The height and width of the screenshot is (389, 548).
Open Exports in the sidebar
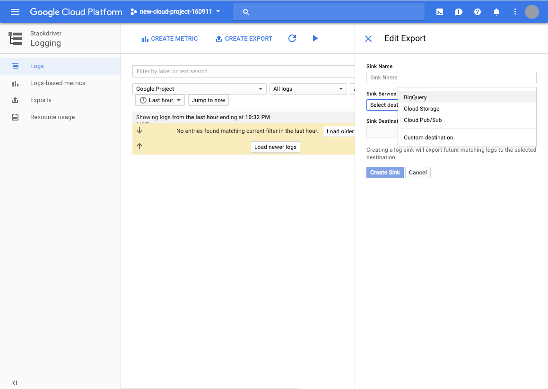(x=60, y=100)
